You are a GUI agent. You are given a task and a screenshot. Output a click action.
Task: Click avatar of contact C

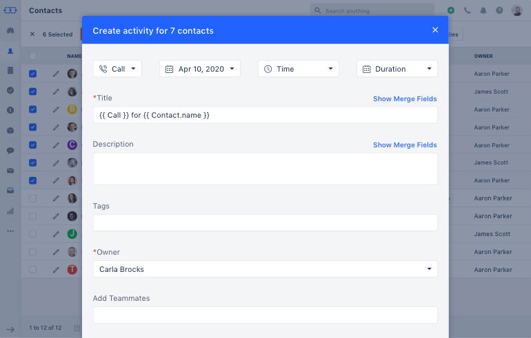pos(72,145)
